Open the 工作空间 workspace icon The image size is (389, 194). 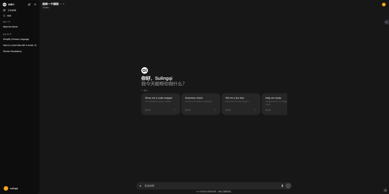pyautogui.click(x=4, y=10)
